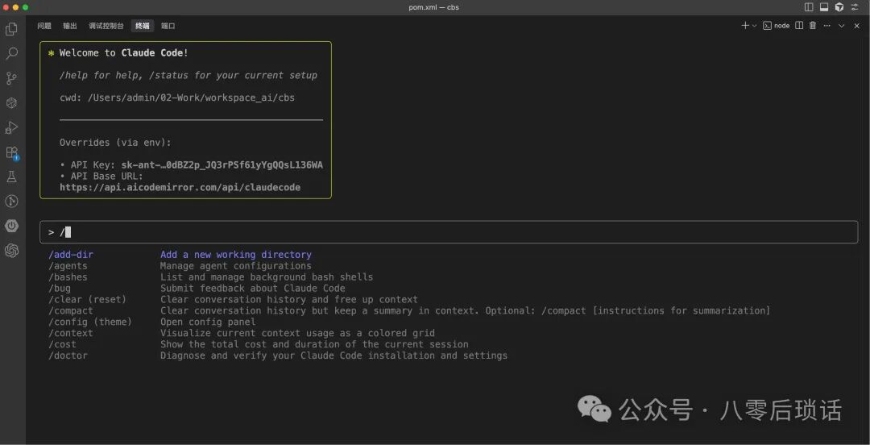The image size is (870, 445).
Task: Open the Search view in activity bar
Action: tap(11, 53)
